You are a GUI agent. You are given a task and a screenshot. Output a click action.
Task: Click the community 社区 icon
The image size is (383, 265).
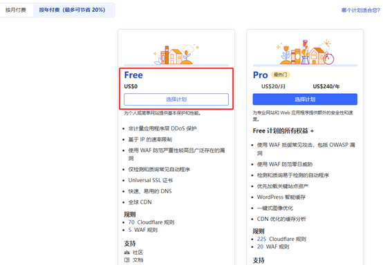point(127,253)
